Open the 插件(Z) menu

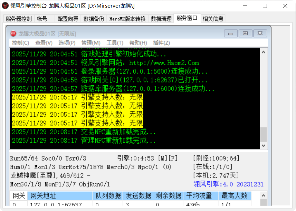[160, 43]
